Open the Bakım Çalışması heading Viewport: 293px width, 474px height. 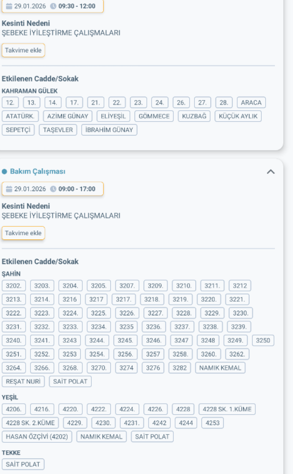coord(38,172)
